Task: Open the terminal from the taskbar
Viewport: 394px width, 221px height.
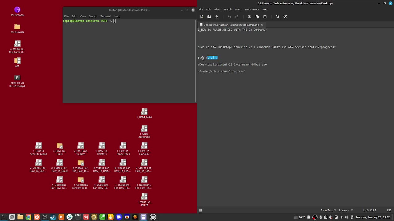Action: click(4, 217)
